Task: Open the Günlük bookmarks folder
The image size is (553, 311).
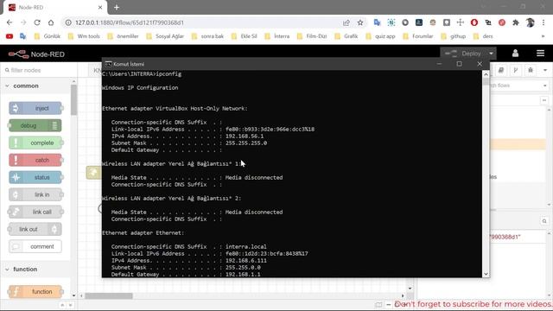Action: (x=48, y=36)
